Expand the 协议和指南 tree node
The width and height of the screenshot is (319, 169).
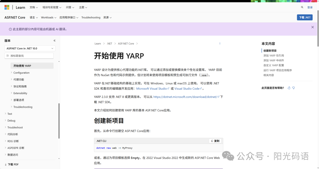coord(12,86)
